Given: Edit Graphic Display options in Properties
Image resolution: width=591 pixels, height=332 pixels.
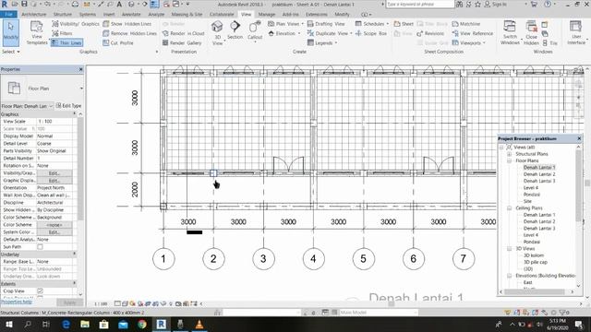Looking at the screenshot, I should (54, 181).
